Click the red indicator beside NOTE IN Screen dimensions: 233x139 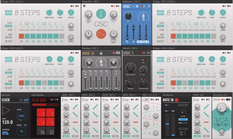click(x=177, y=100)
